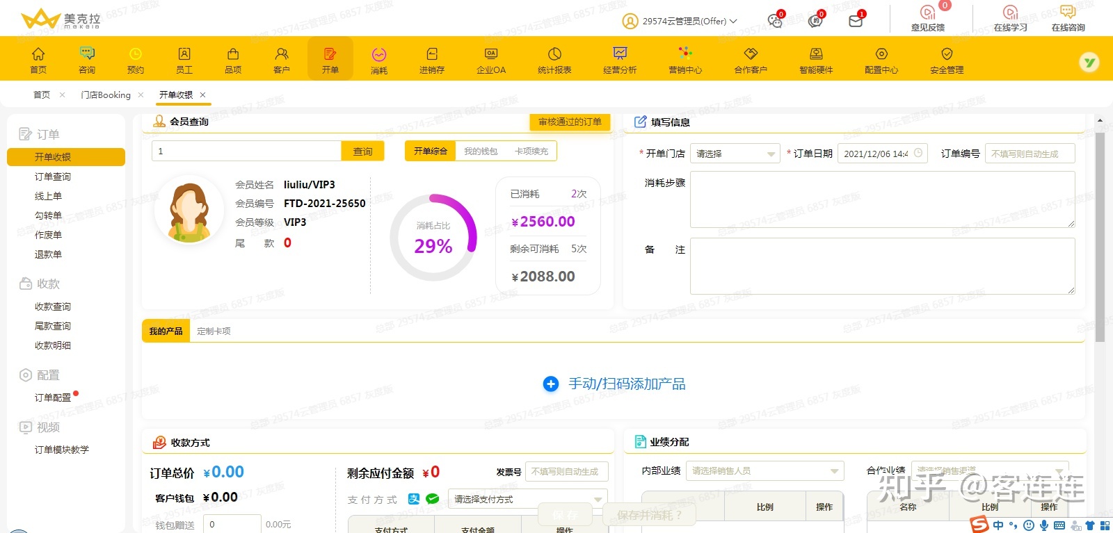Switch to the 我的产品 tab
Image resolution: width=1113 pixels, height=533 pixels.
(166, 331)
